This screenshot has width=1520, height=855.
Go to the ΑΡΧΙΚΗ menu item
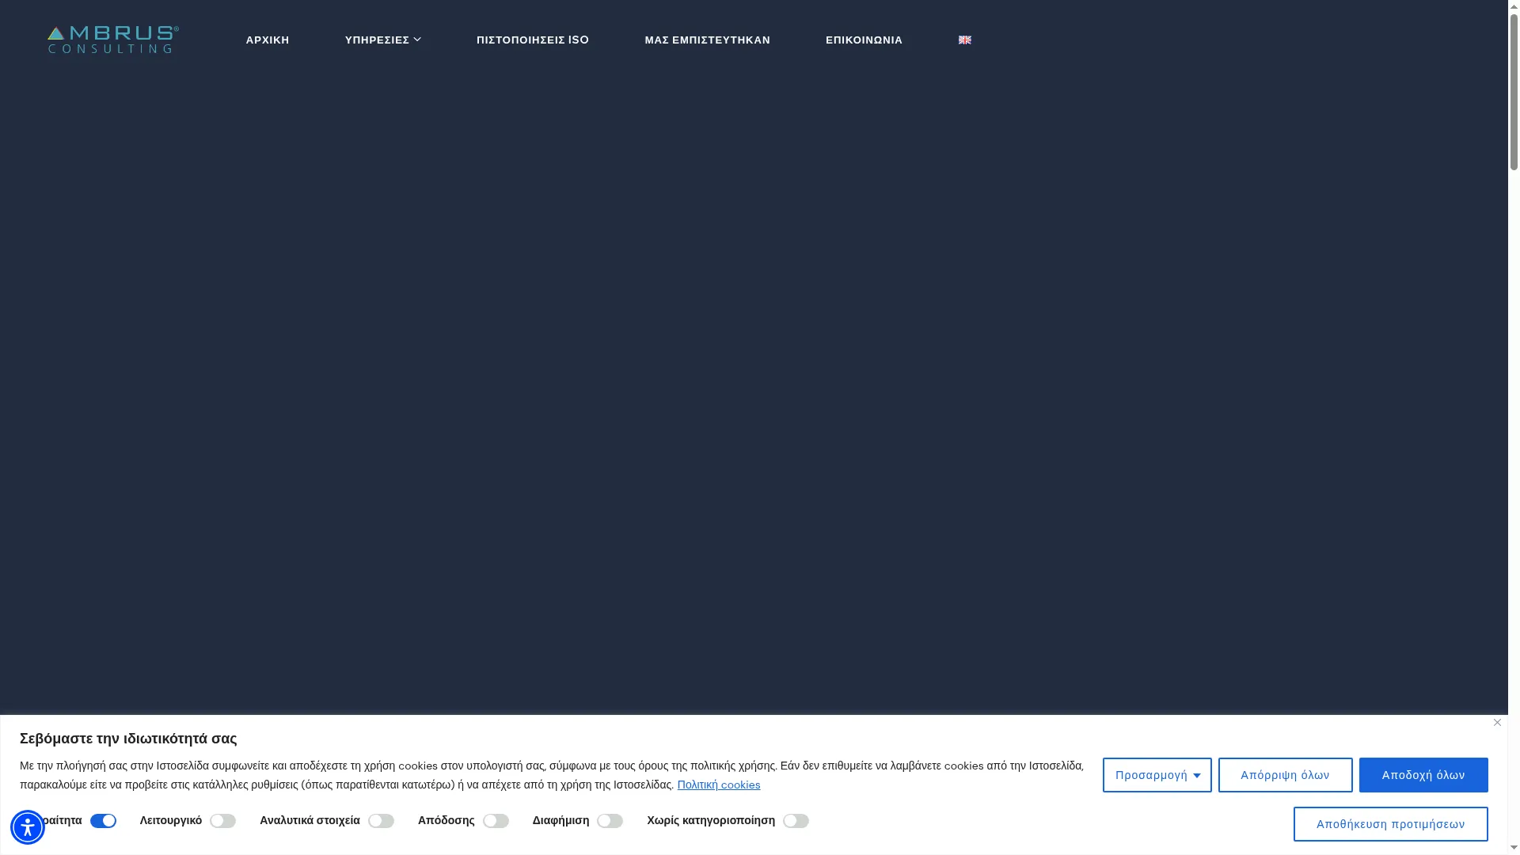coord(268,40)
